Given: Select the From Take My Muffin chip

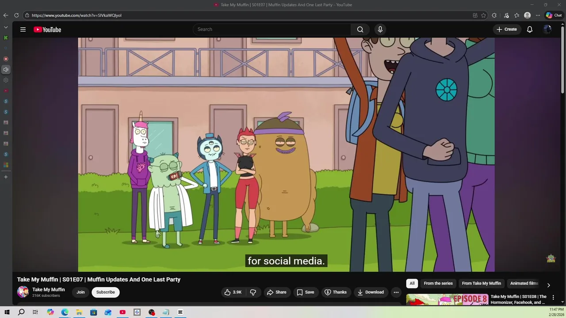Looking at the screenshot, I should (x=482, y=284).
